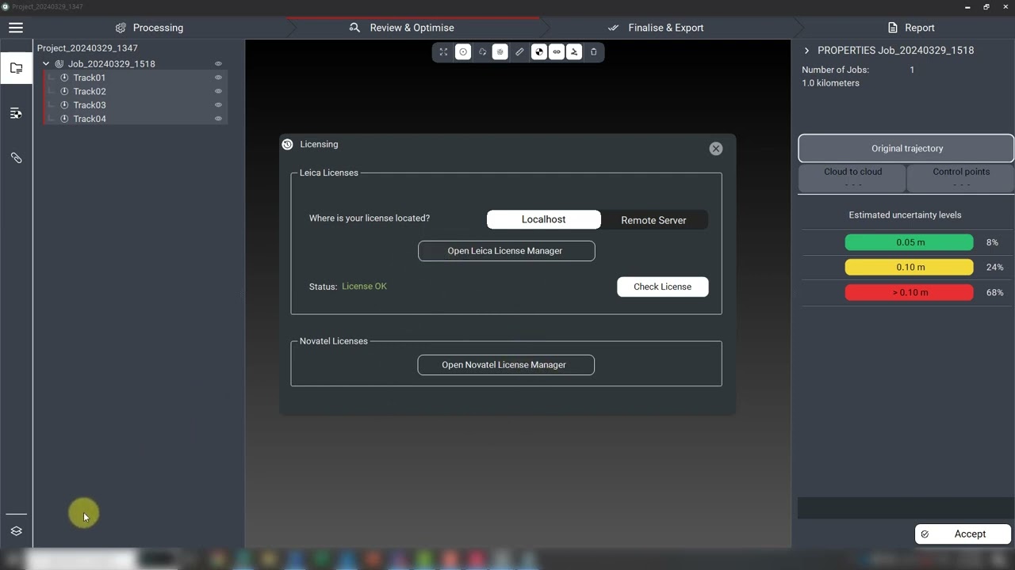The height and width of the screenshot is (570, 1015).
Task: Toggle the dotted wheel tool in toolbar
Action: pyautogui.click(x=500, y=52)
